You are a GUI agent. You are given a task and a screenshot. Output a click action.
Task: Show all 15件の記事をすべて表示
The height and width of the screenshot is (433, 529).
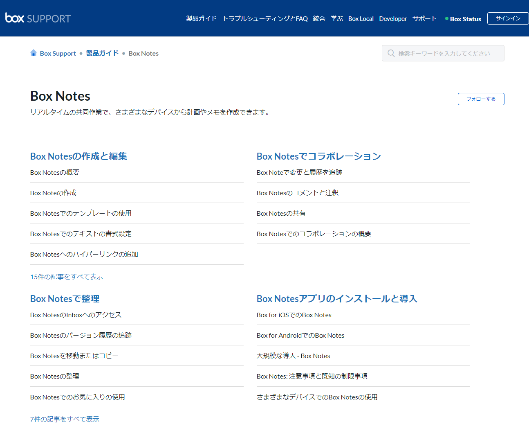[67, 277]
